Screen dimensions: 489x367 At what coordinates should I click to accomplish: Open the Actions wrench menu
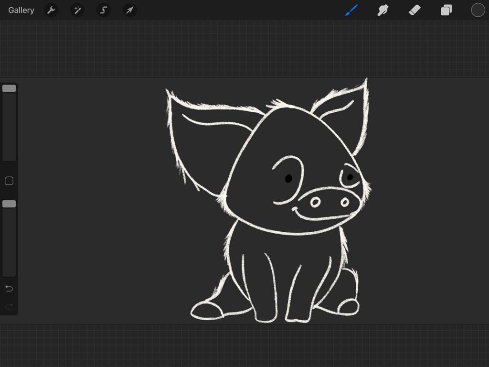coord(51,11)
